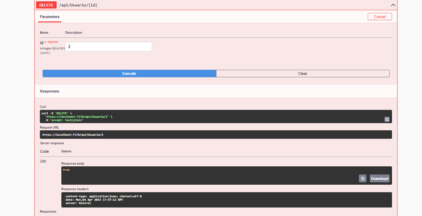Click the integer($int32) type label
The height and width of the screenshot is (216, 422).
click(52, 48)
